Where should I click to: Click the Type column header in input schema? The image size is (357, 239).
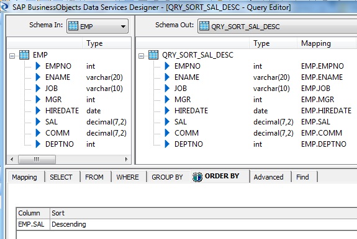106,43
